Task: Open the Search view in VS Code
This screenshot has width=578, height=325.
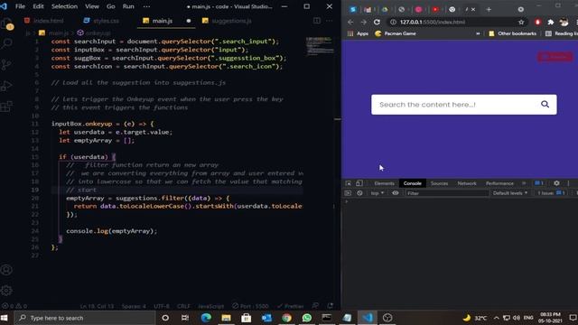Action: (6, 44)
